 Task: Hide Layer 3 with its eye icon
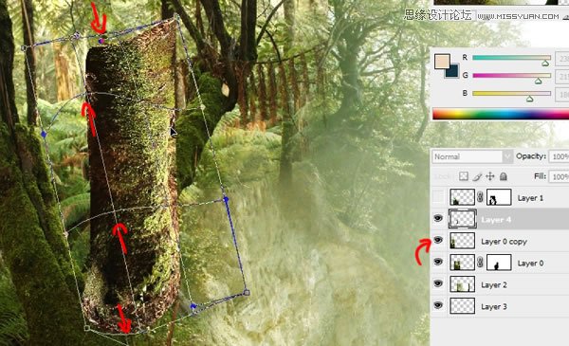[438, 305]
